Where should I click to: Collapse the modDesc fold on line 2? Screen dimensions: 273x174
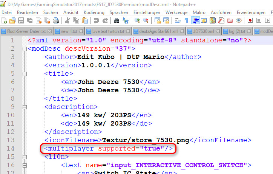pyautogui.click(x=25, y=49)
